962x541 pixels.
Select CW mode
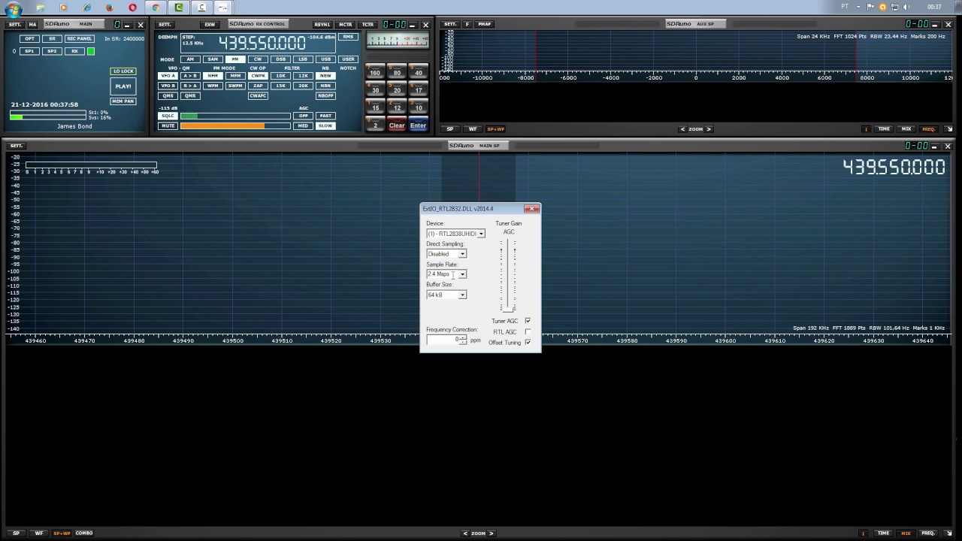click(x=258, y=59)
